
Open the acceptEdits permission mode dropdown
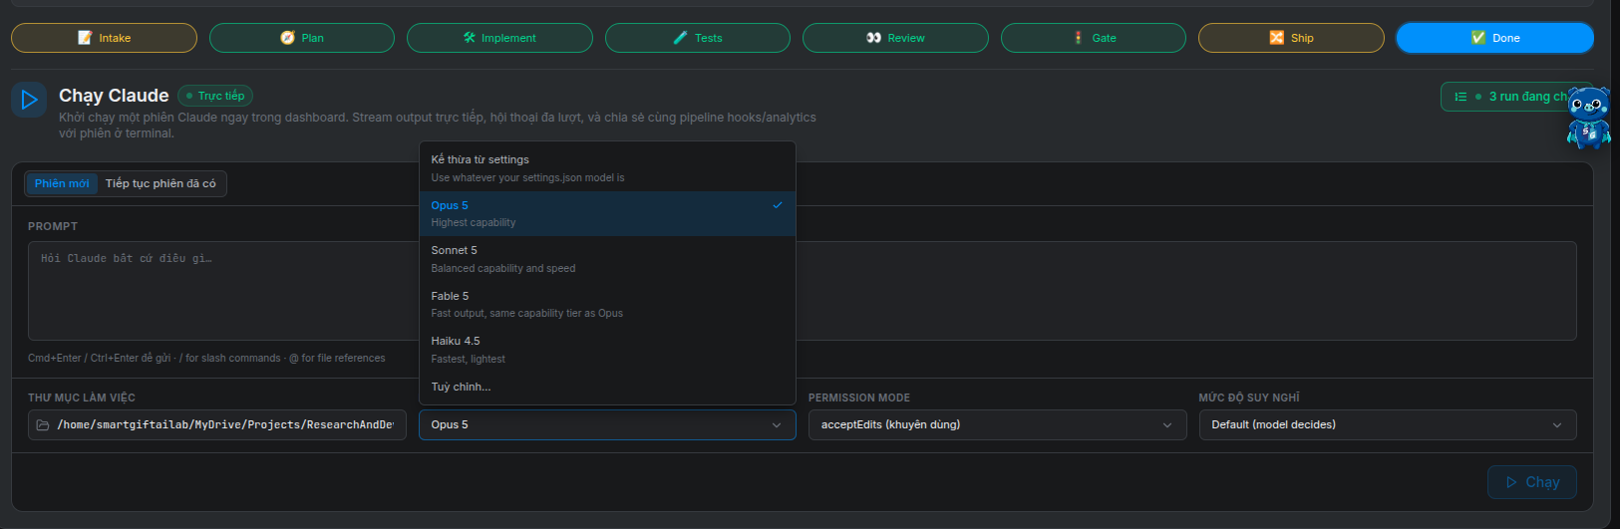[997, 424]
